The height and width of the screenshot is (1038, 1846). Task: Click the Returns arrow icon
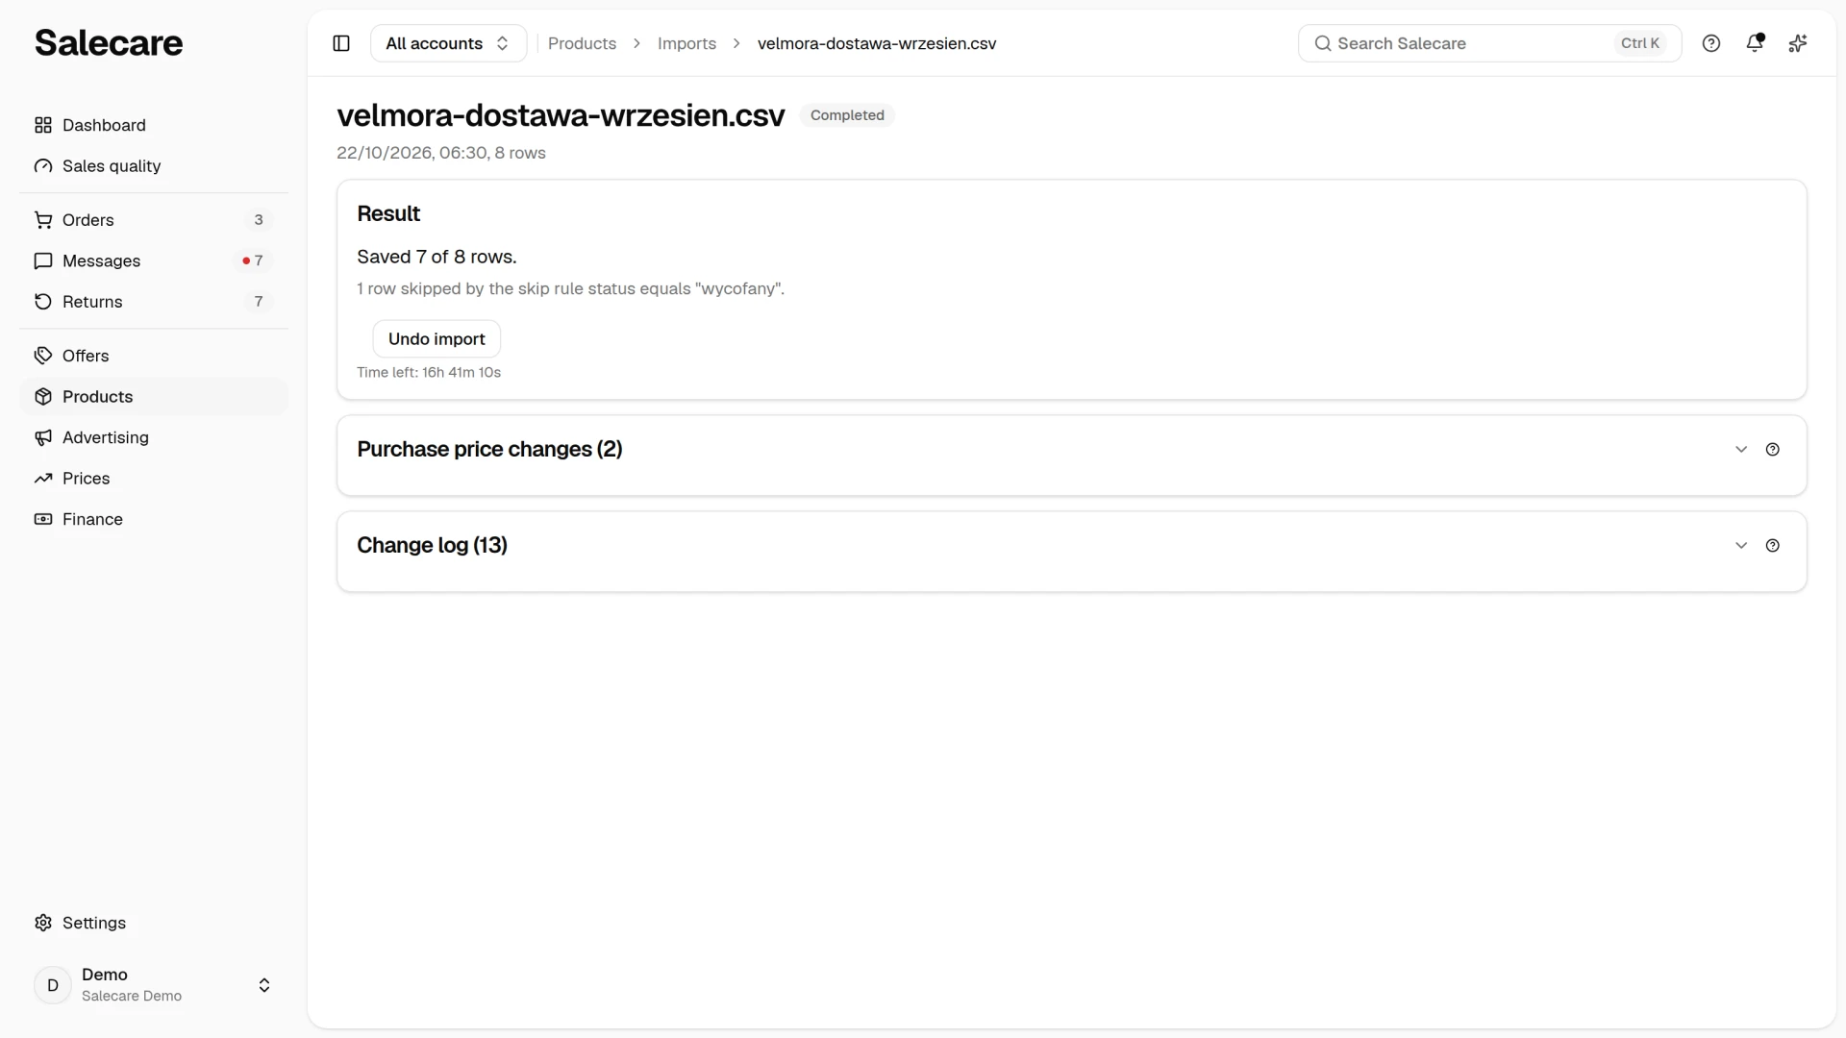click(43, 302)
